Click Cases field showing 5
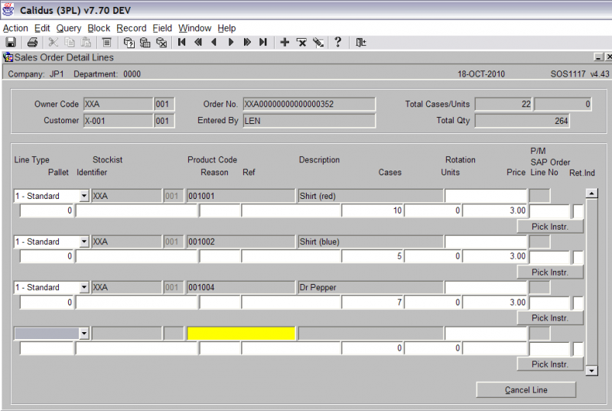The width and height of the screenshot is (612, 411). (x=373, y=256)
